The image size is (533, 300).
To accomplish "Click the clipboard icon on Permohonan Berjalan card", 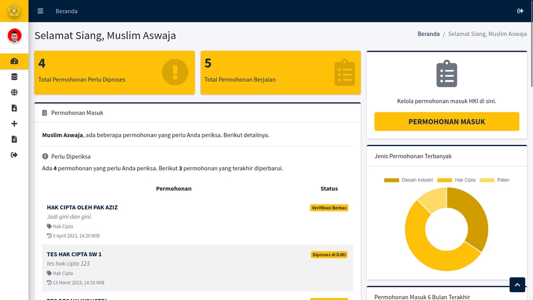I will tap(345, 72).
